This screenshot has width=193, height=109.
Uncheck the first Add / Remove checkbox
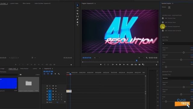[x=163, y=18]
